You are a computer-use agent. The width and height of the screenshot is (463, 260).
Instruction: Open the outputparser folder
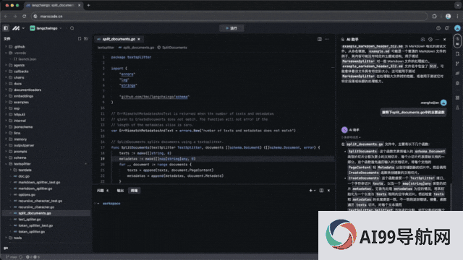[24, 145]
